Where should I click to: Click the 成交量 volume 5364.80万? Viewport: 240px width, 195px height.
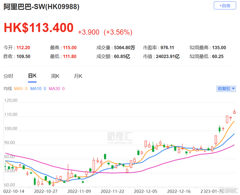point(125,48)
